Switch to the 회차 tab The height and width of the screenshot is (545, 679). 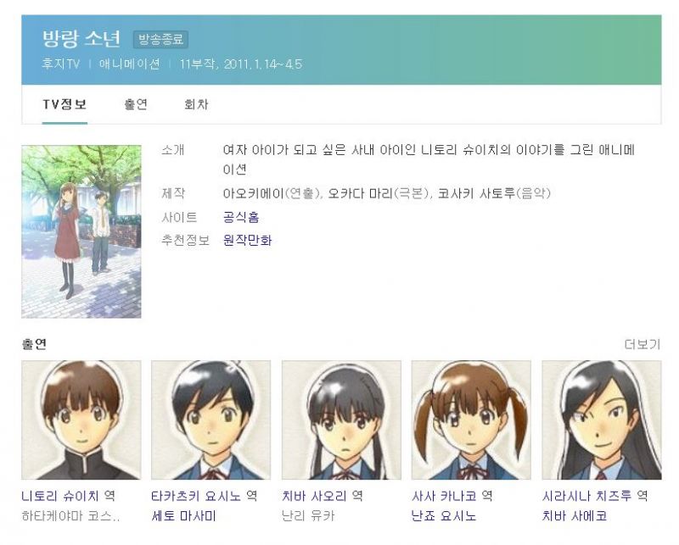point(196,104)
